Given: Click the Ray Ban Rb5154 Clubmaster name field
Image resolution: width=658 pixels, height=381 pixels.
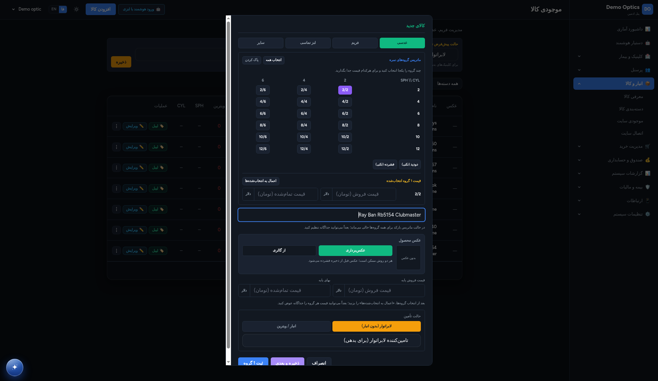Looking at the screenshot, I should point(331,215).
